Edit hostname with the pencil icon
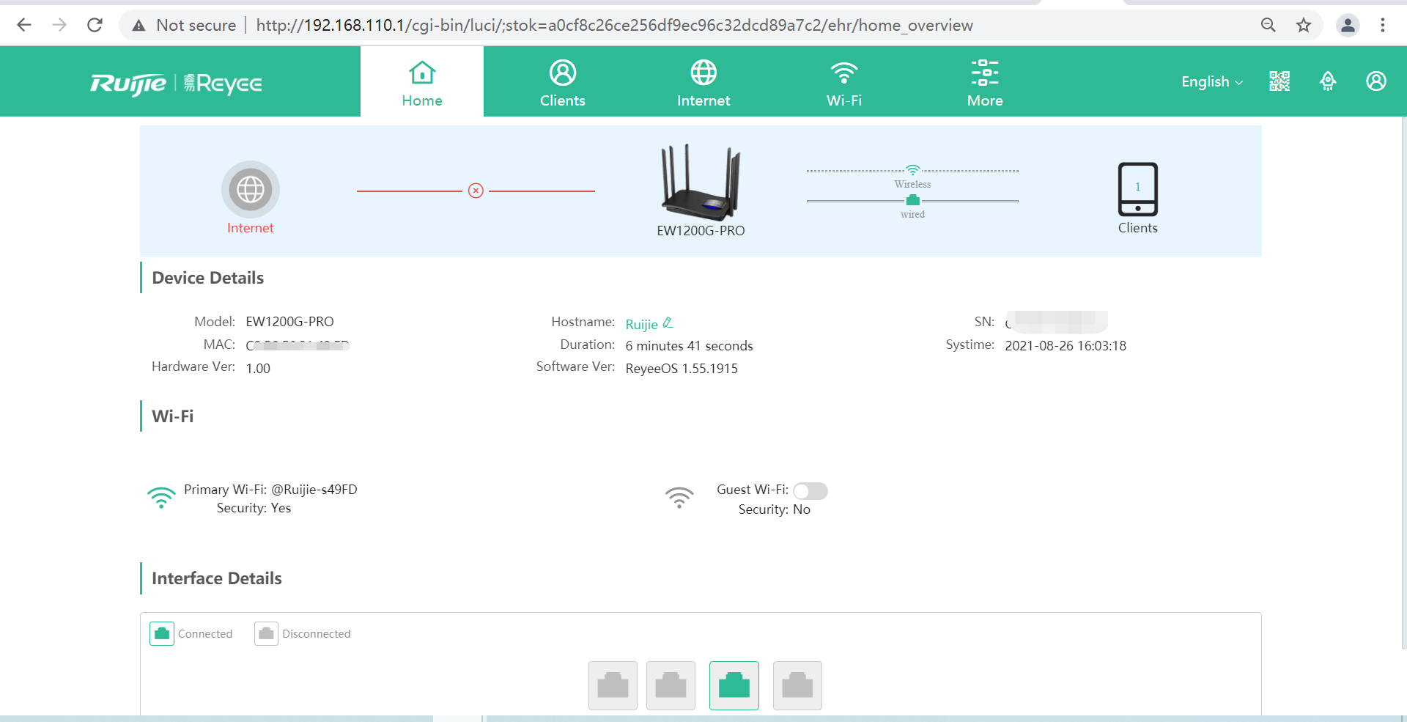The width and height of the screenshot is (1407, 722). [668, 323]
